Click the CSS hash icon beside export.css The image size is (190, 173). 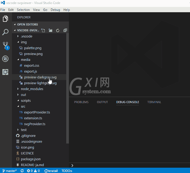click(x=21, y=65)
